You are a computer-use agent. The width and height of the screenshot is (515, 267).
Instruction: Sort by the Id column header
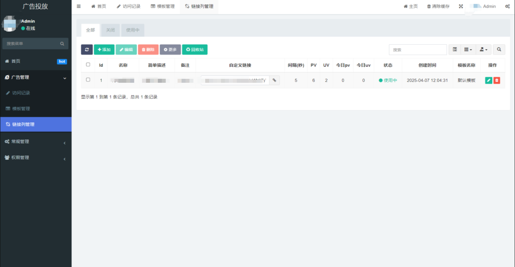(101, 65)
